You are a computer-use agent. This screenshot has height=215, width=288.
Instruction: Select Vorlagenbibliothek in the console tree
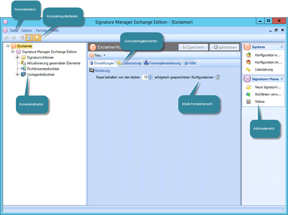(x=40, y=75)
